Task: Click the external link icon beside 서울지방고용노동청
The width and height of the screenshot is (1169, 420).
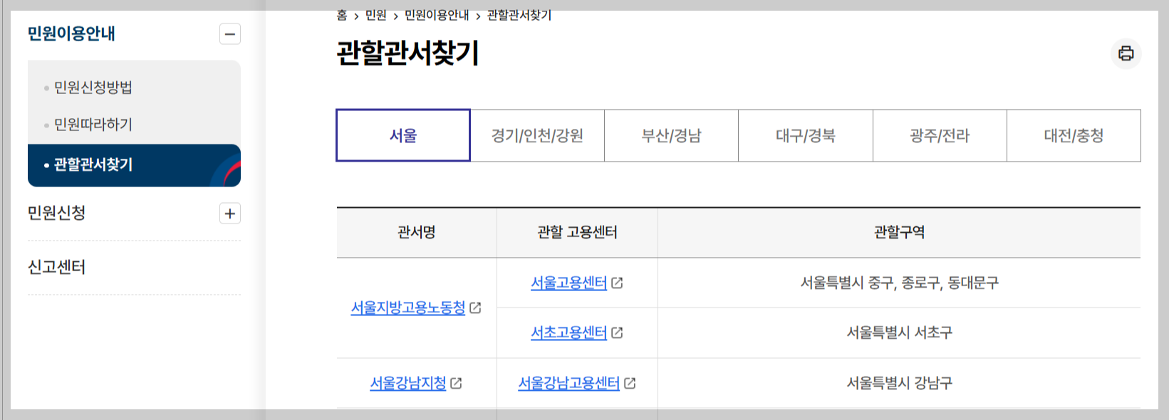Action: 476,309
